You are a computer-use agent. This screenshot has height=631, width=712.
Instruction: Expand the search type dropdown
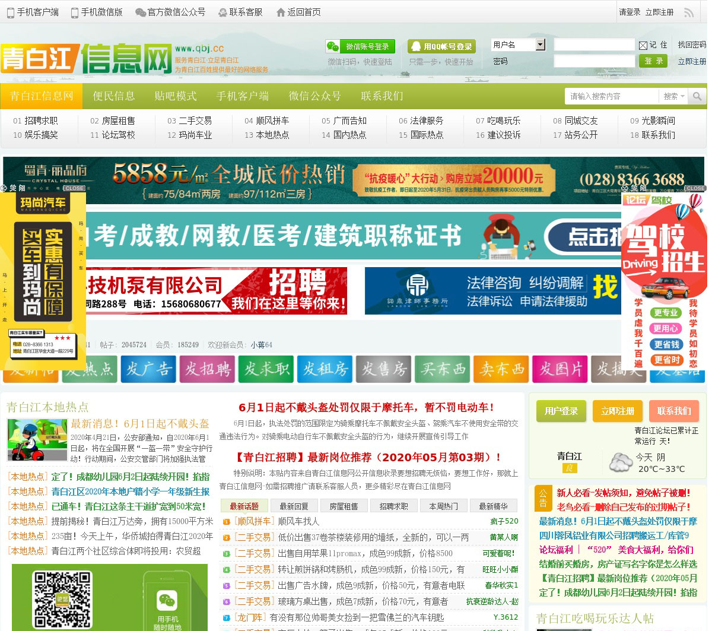pos(674,96)
